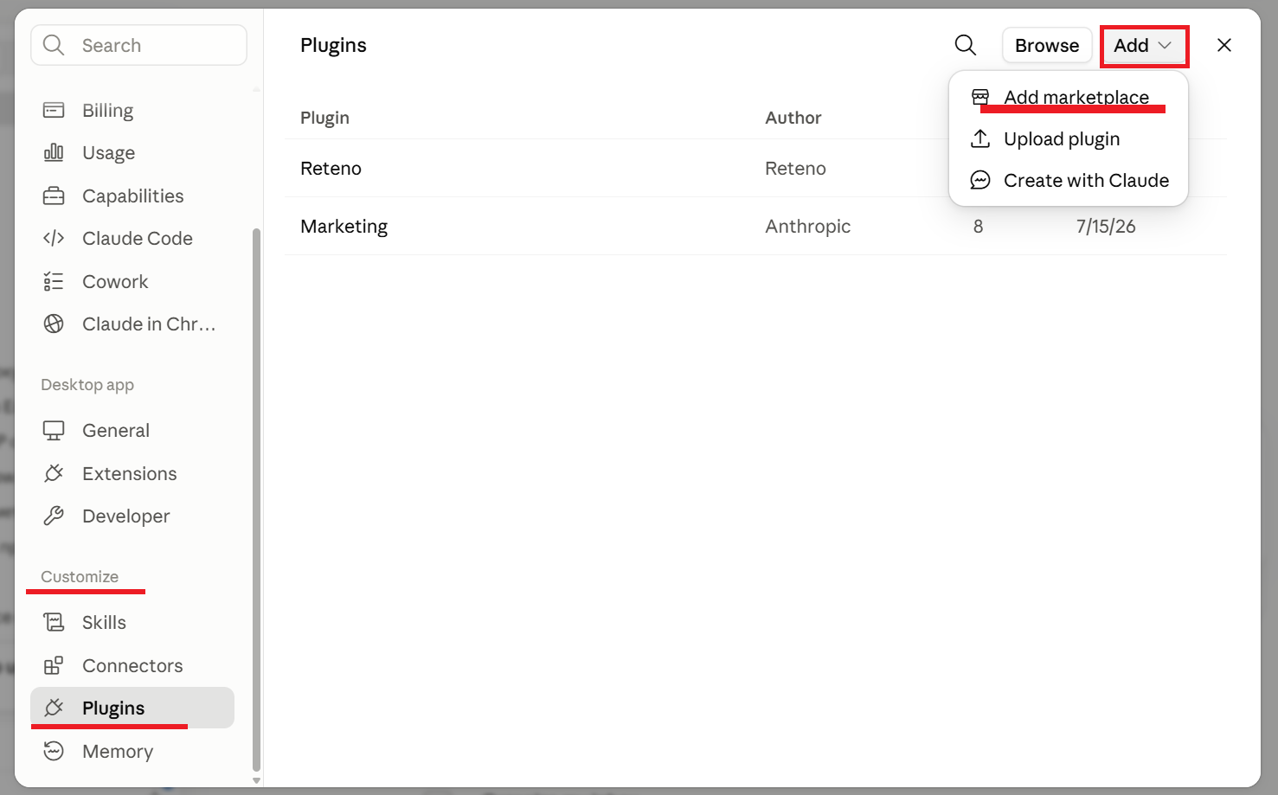Open the Billing settings page
Image resolution: width=1278 pixels, height=795 pixels.
pyautogui.click(x=132, y=110)
